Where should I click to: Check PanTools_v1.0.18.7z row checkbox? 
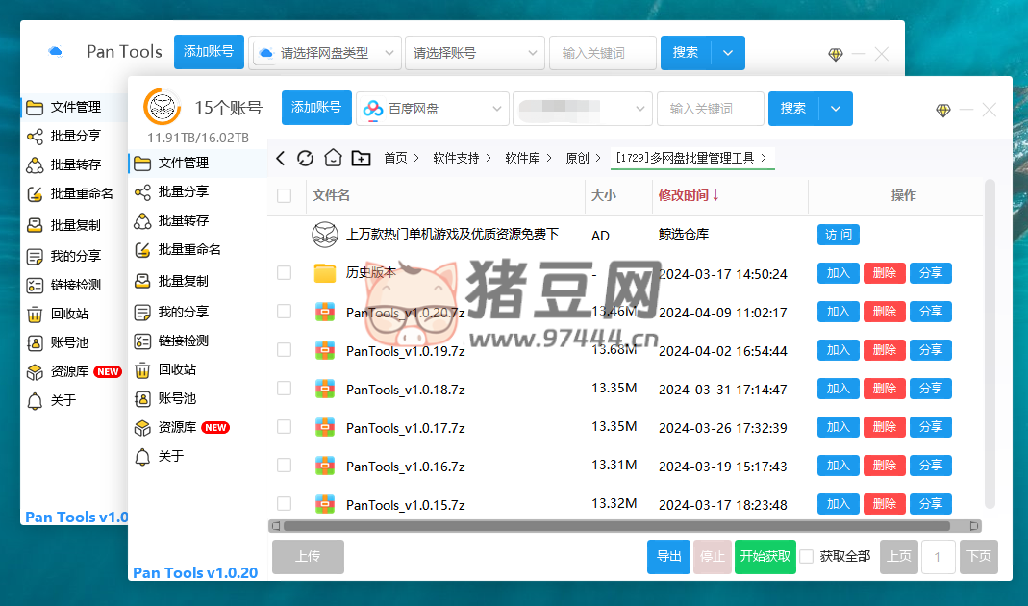click(x=284, y=389)
